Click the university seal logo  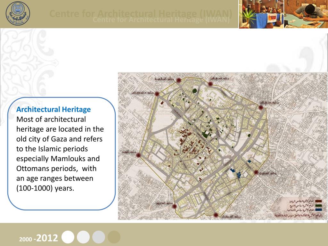[18, 13]
